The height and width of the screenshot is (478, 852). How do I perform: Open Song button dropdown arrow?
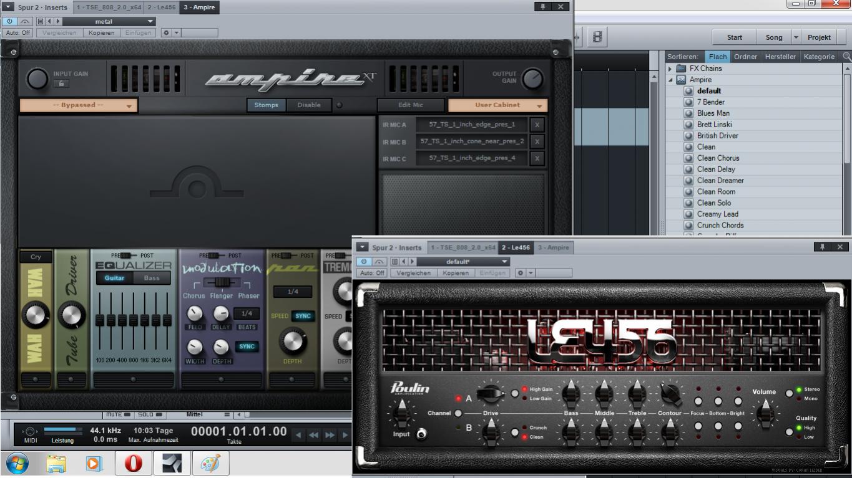[x=796, y=37]
